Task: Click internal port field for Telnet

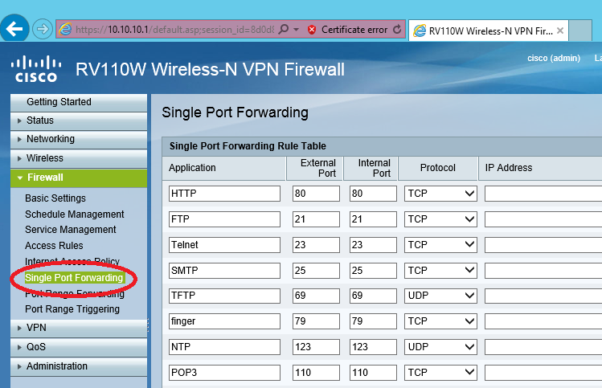Action: 373,245
